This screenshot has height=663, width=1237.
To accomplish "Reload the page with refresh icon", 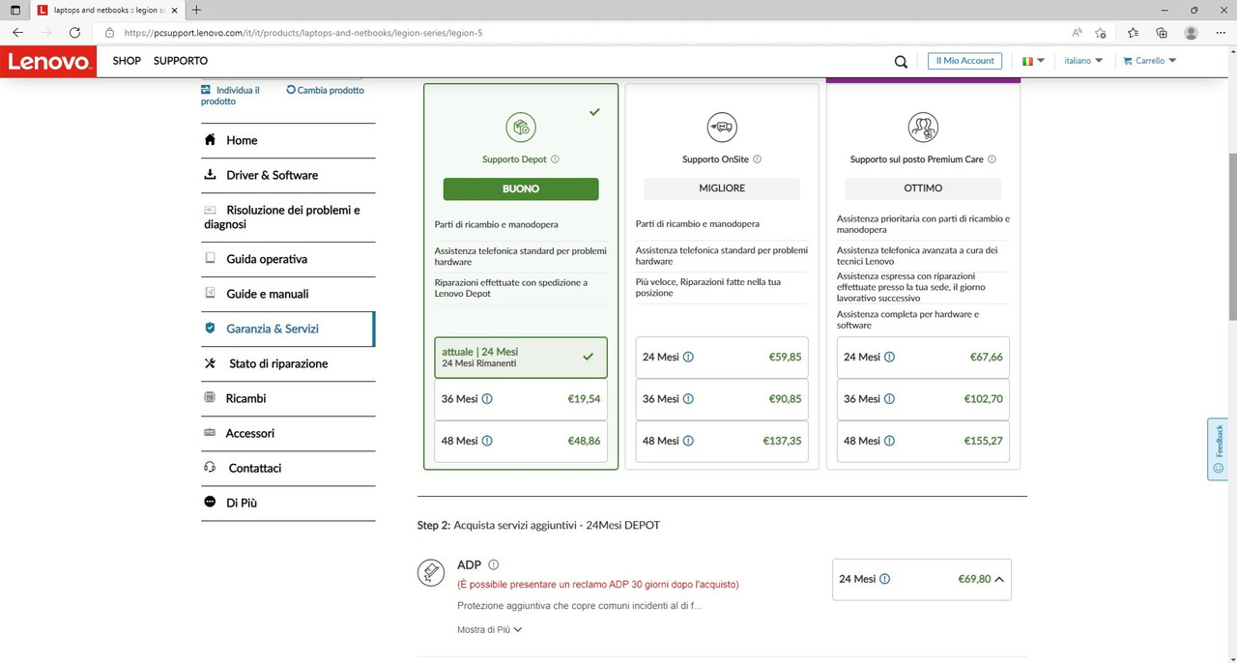I will point(74,32).
